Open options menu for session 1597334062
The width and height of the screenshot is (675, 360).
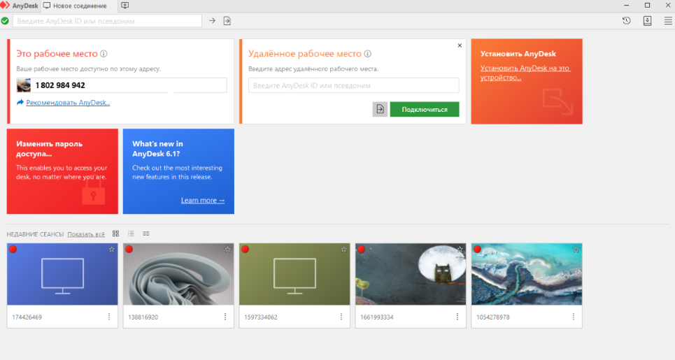(x=341, y=317)
